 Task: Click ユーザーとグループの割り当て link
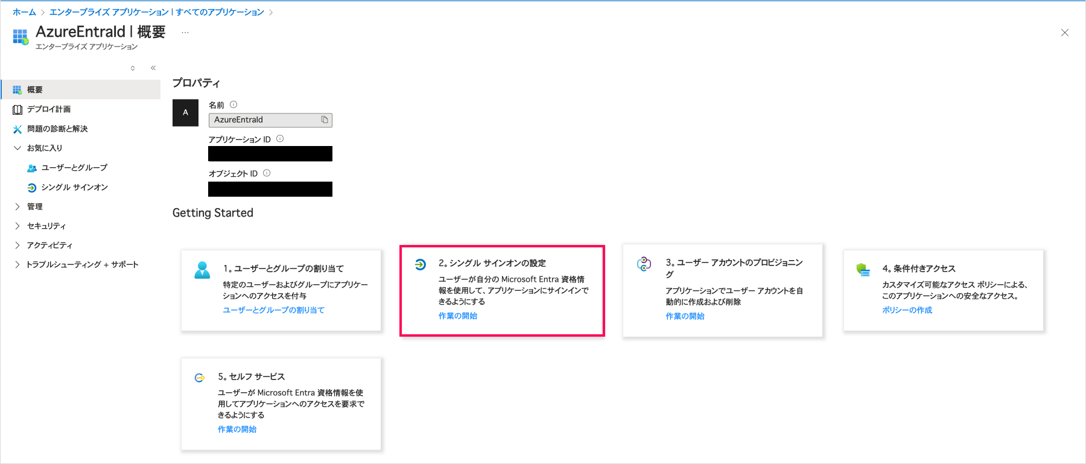pyautogui.click(x=273, y=310)
